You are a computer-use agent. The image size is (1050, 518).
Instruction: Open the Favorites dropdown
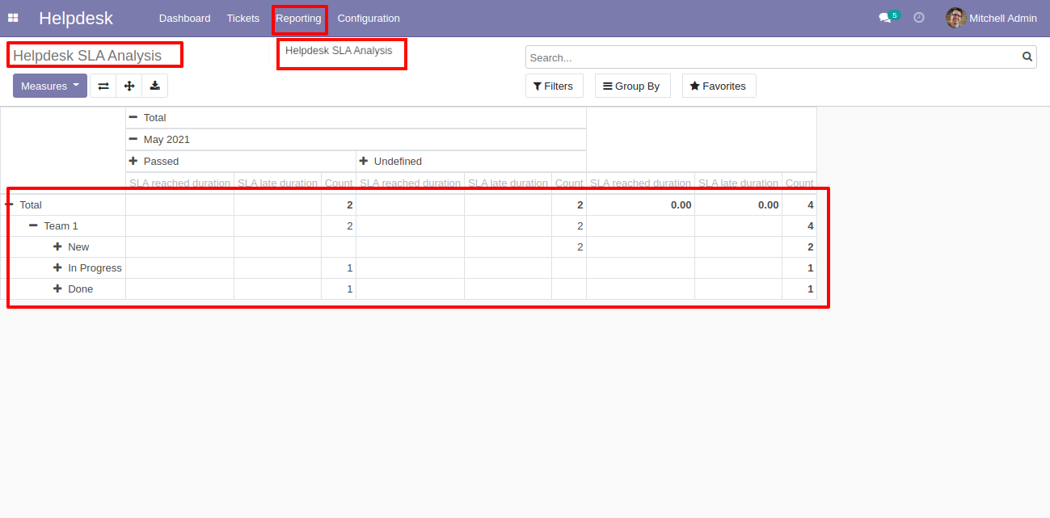[x=719, y=86]
